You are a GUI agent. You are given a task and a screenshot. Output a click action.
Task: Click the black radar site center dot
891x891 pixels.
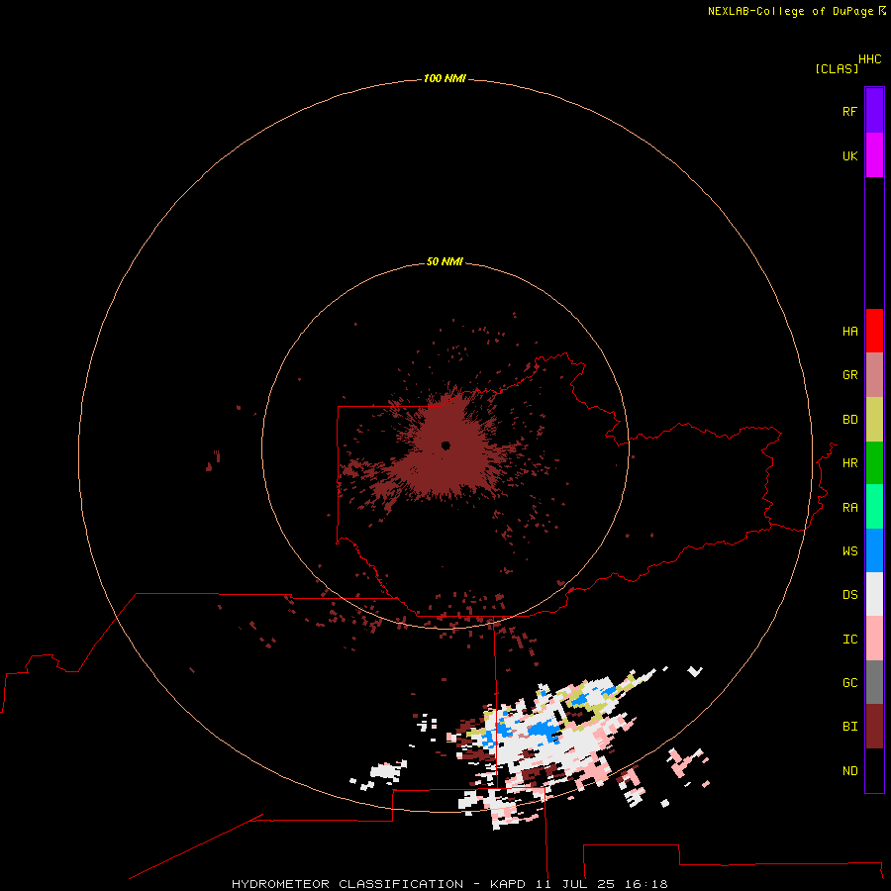click(x=445, y=445)
